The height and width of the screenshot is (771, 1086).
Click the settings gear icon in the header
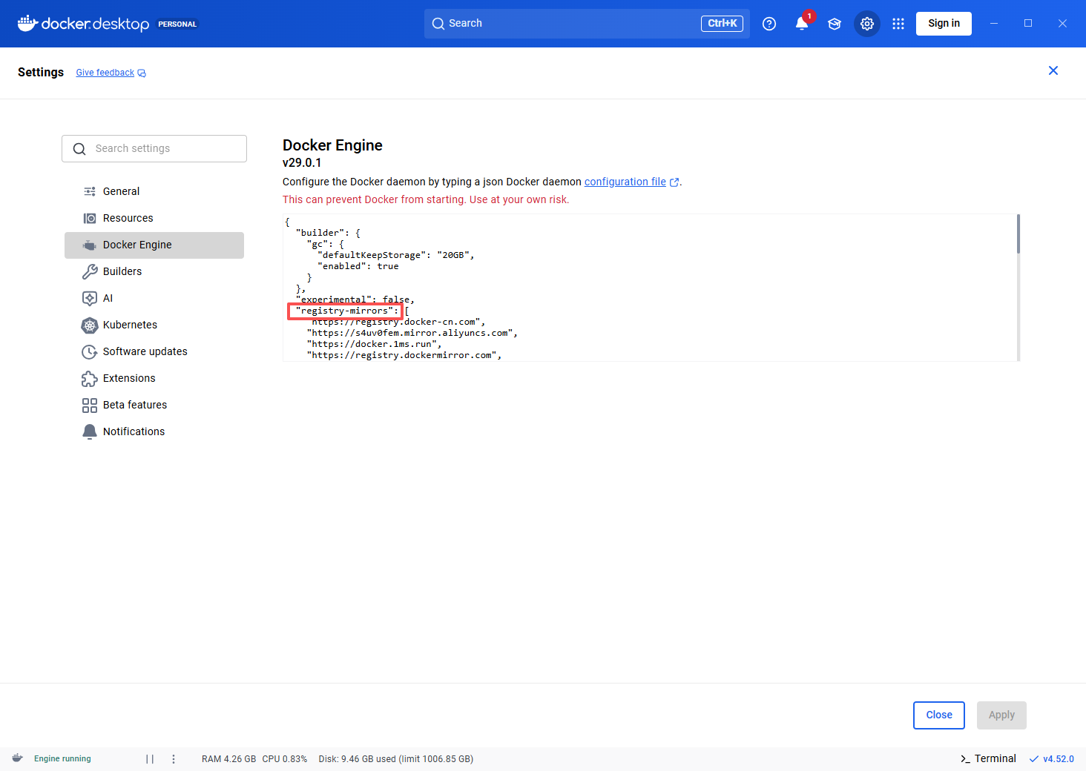point(867,24)
